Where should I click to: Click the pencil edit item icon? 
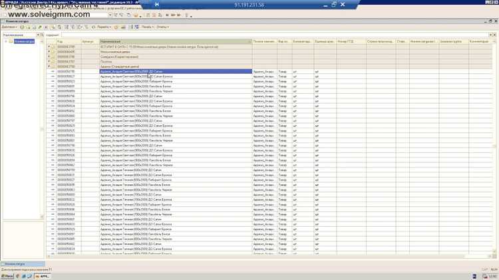tap(40, 27)
